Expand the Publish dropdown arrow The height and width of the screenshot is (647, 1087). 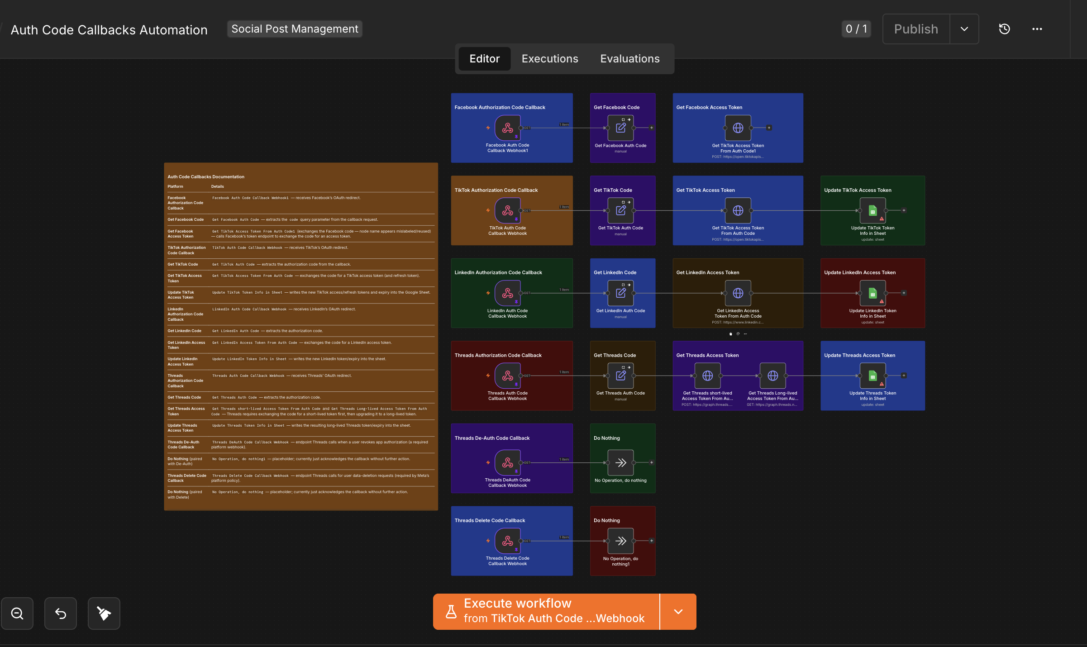point(964,29)
